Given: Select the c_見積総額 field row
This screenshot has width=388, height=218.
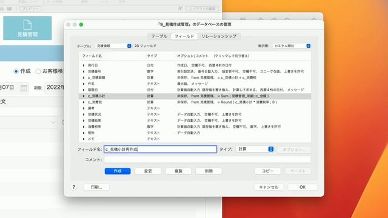Looking at the screenshot, I should 195,78.
